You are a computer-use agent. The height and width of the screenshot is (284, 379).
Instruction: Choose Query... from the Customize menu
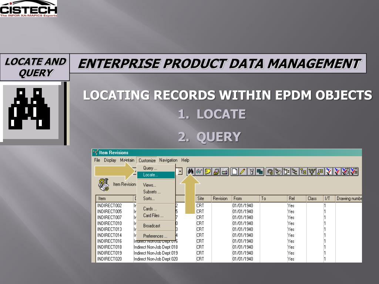[156, 168]
